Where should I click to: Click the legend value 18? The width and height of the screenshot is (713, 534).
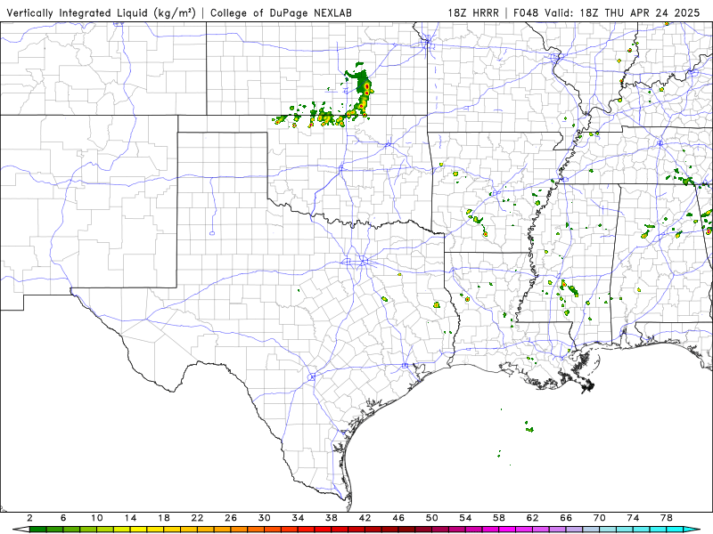pyautogui.click(x=164, y=518)
